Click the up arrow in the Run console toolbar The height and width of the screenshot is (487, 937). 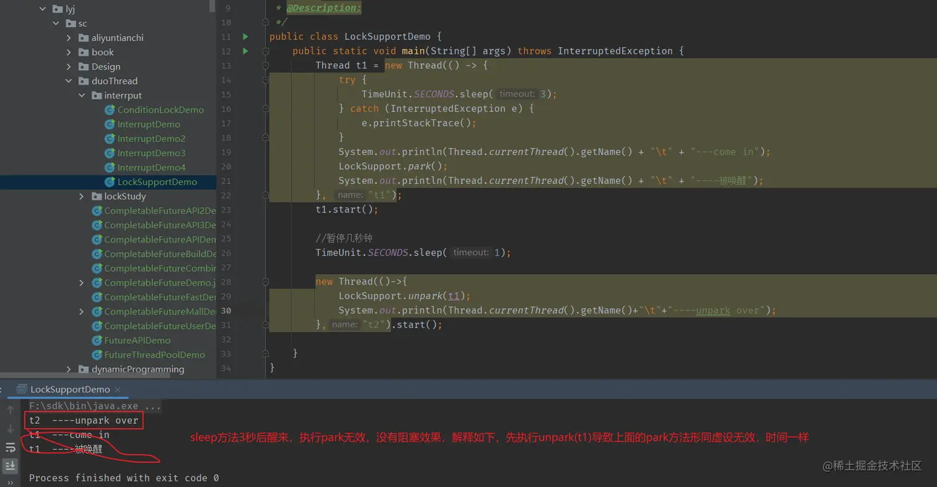pos(11,410)
